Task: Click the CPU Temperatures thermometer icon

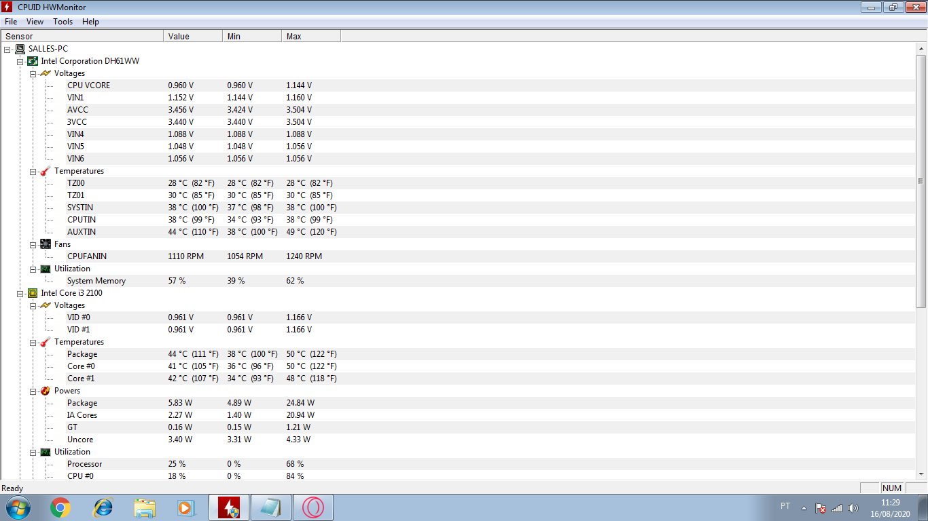Action: [46, 342]
